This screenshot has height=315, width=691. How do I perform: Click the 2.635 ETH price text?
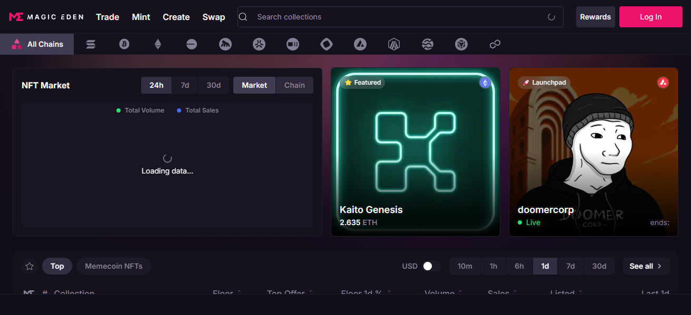pyautogui.click(x=359, y=222)
